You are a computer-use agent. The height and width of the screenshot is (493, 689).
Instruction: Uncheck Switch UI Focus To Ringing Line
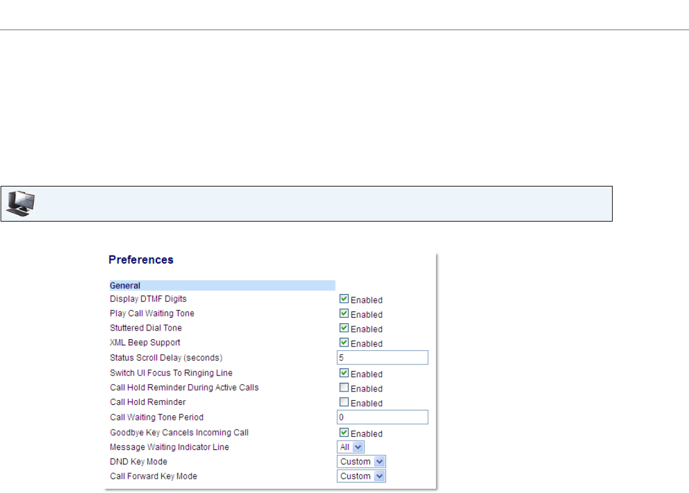[x=344, y=373]
